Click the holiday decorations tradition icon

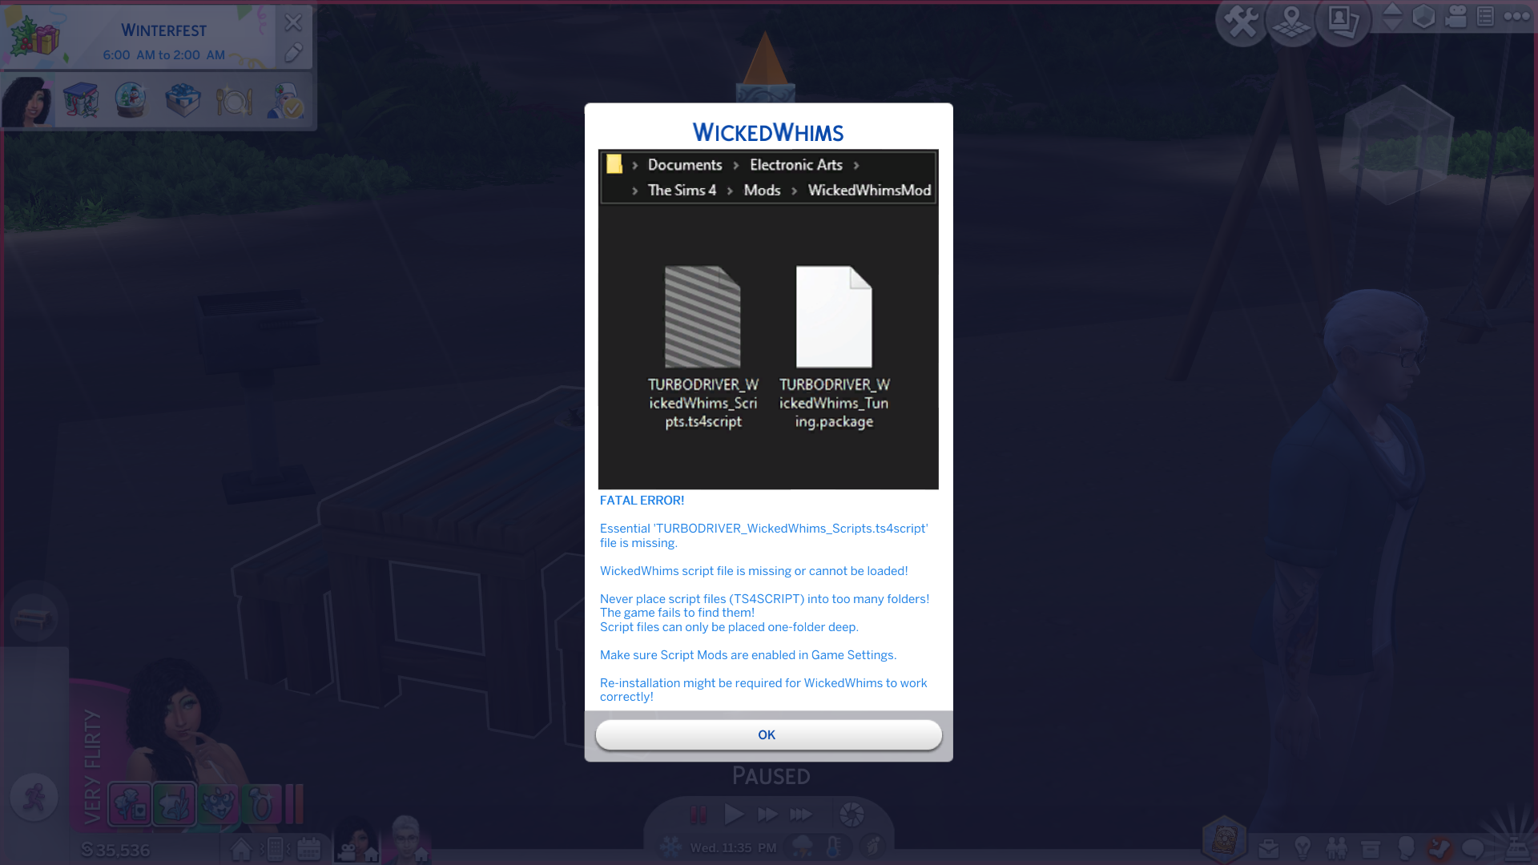tap(80, 101)
